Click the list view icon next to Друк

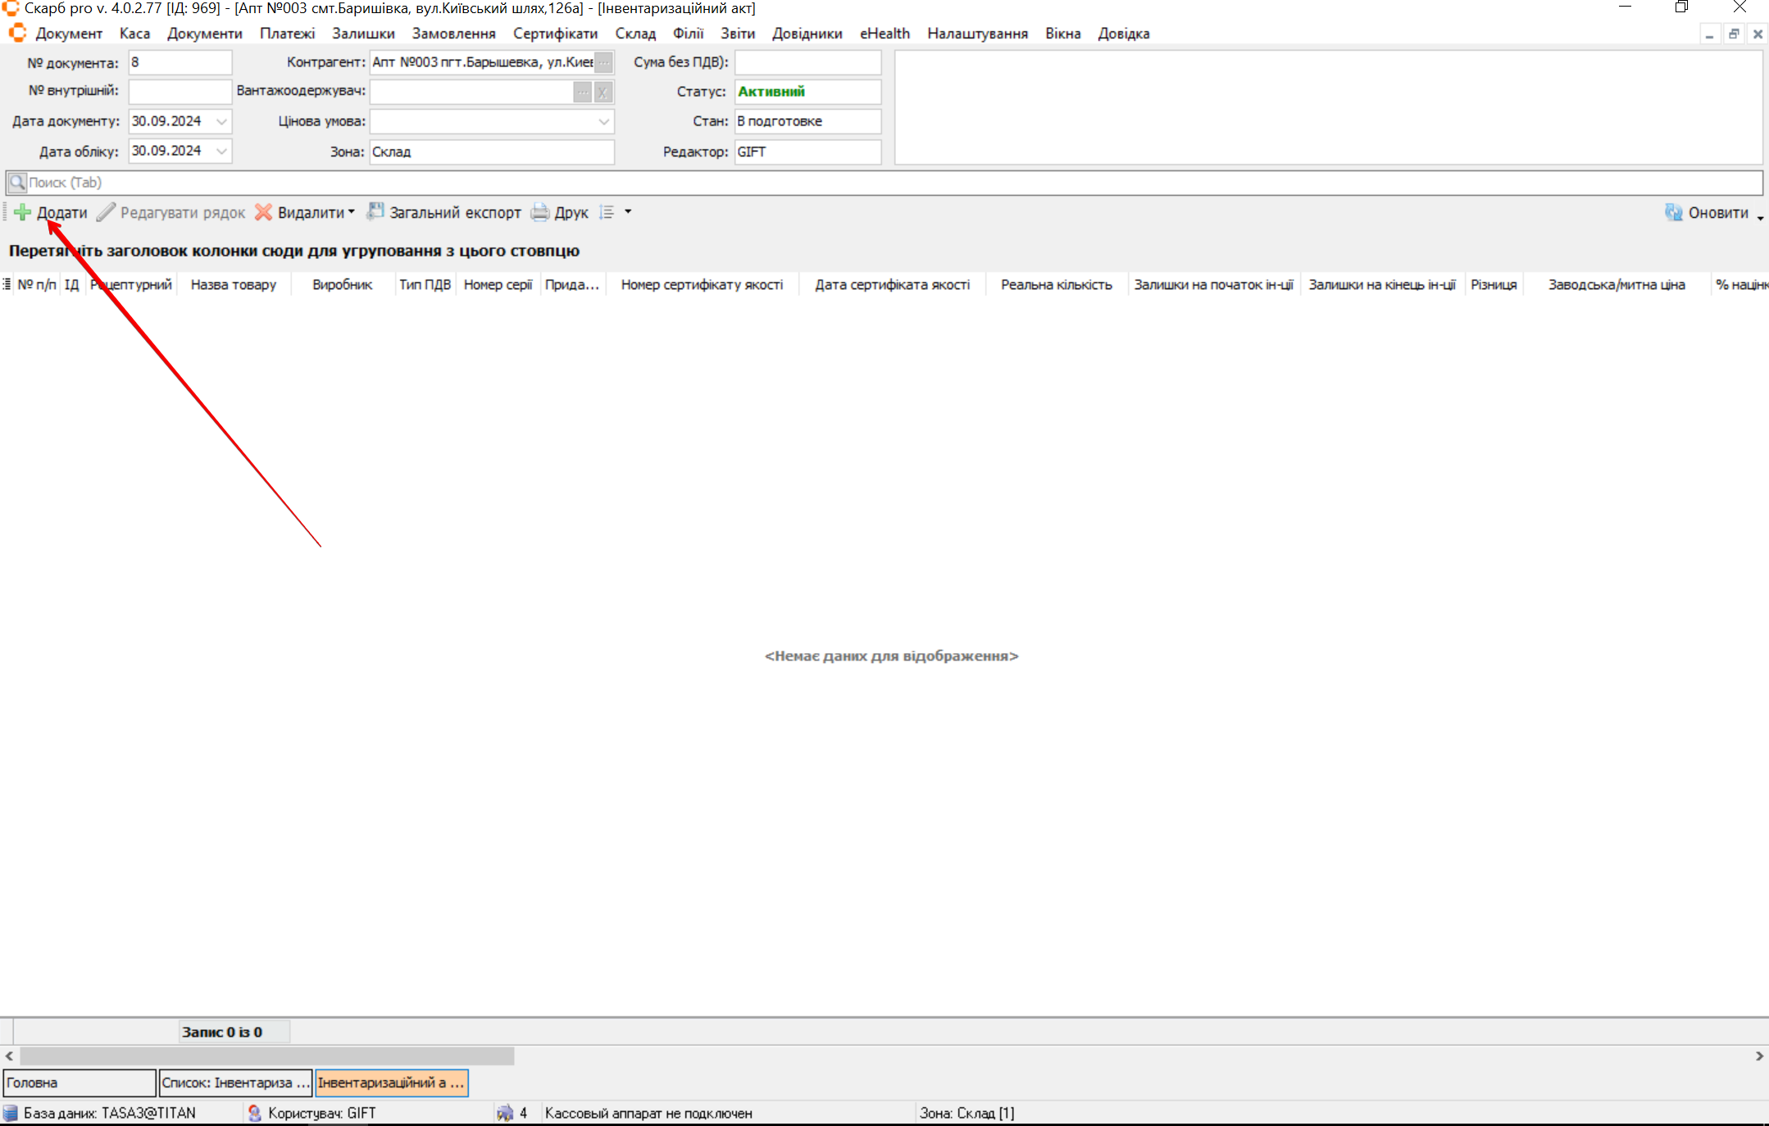(607, 212)
